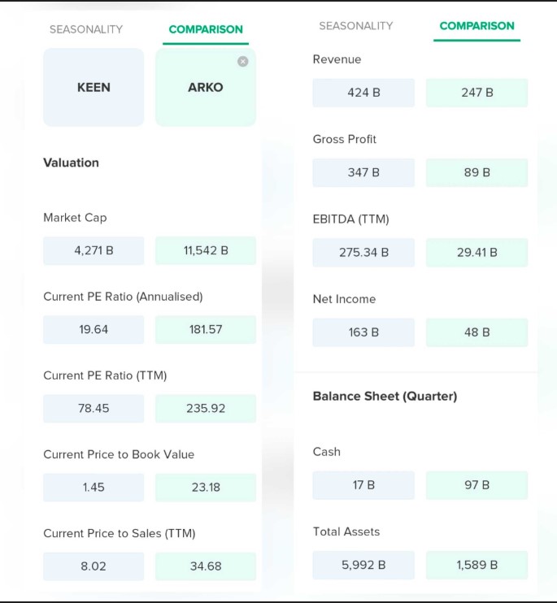Select the 19.64 annualised PE ratio cell
Image resolution: width=557 pixels, height=603 pixels.
tap(94, 329)
